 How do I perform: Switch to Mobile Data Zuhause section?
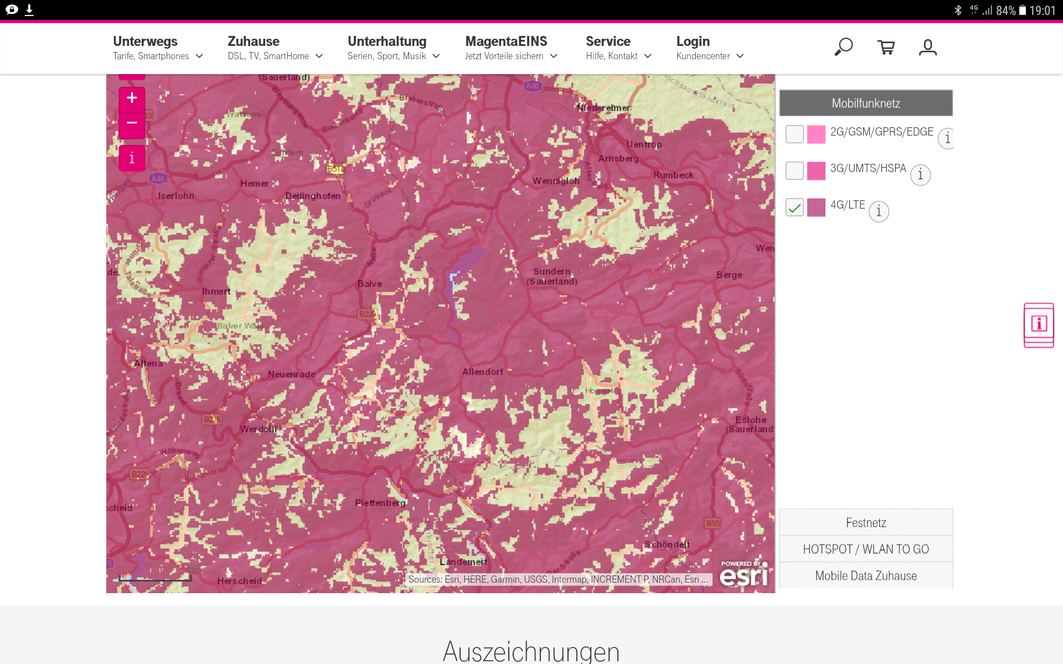point(866,575)
